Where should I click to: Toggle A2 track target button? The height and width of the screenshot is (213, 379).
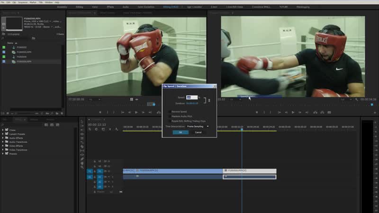(x=100, y=182)
